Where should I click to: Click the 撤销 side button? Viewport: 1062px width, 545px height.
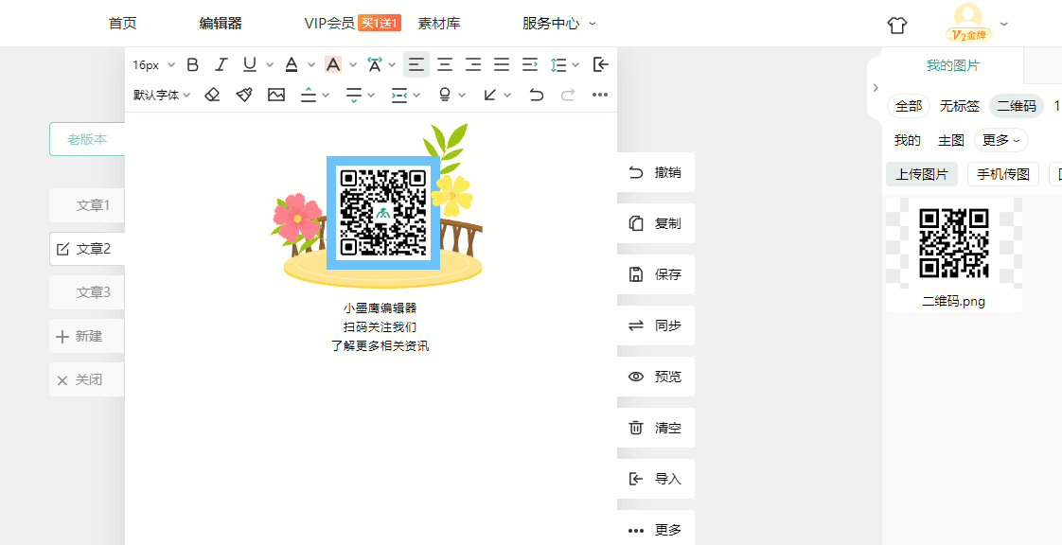[656, 172]
